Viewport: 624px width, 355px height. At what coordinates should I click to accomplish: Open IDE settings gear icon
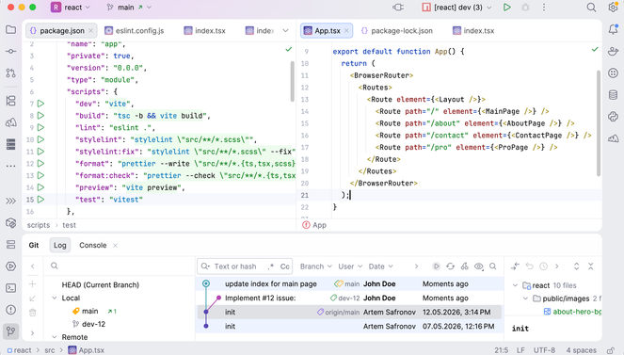(x=613, y=8)
